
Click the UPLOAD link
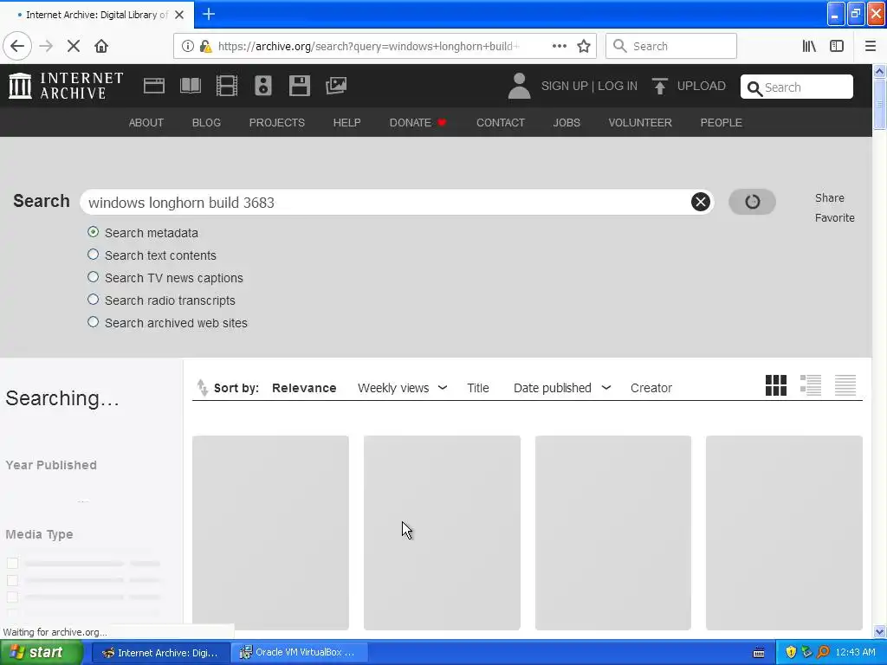701,86
